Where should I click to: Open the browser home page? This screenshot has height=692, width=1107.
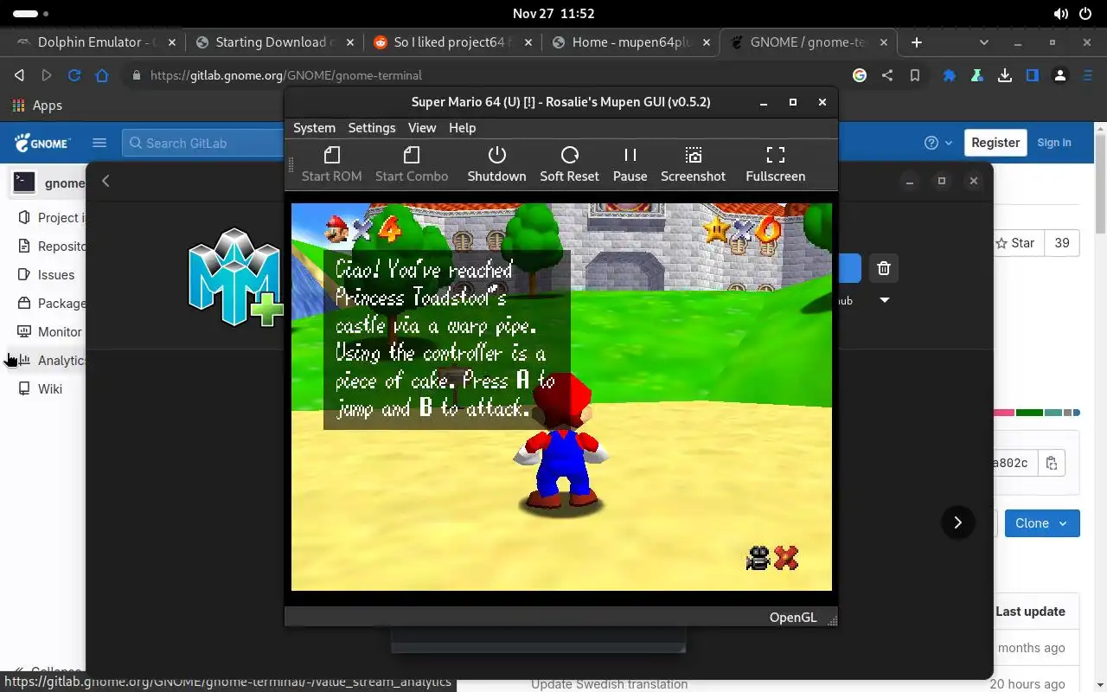[102, 75]
